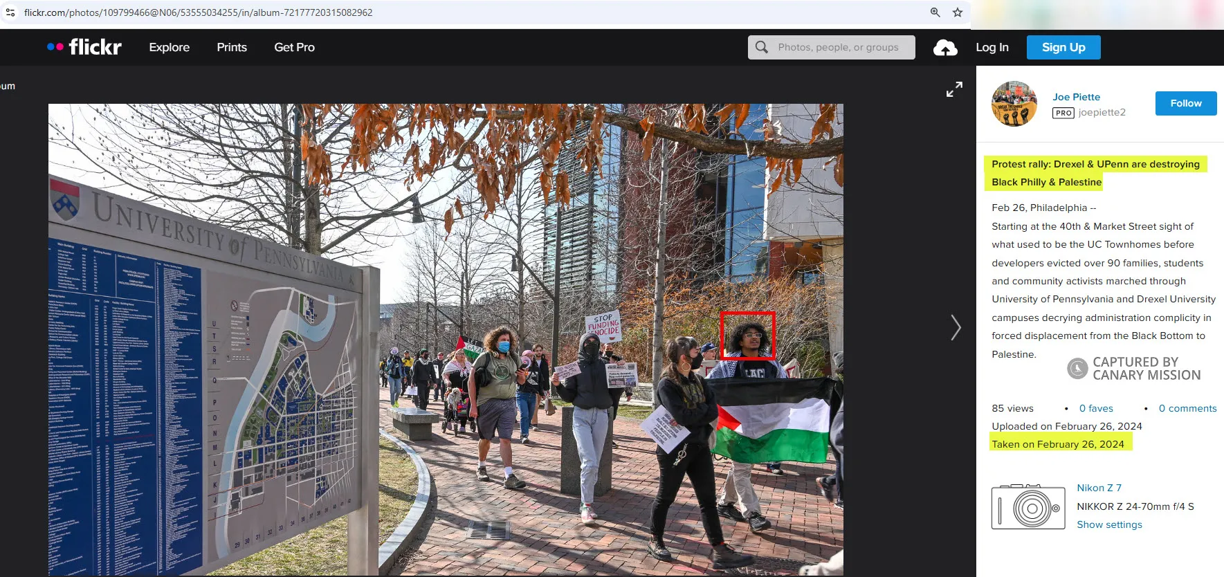The width and height of the screenshot is (1224, 577).
Task: Open the 0 comments link
Action: coord(1187,408)
